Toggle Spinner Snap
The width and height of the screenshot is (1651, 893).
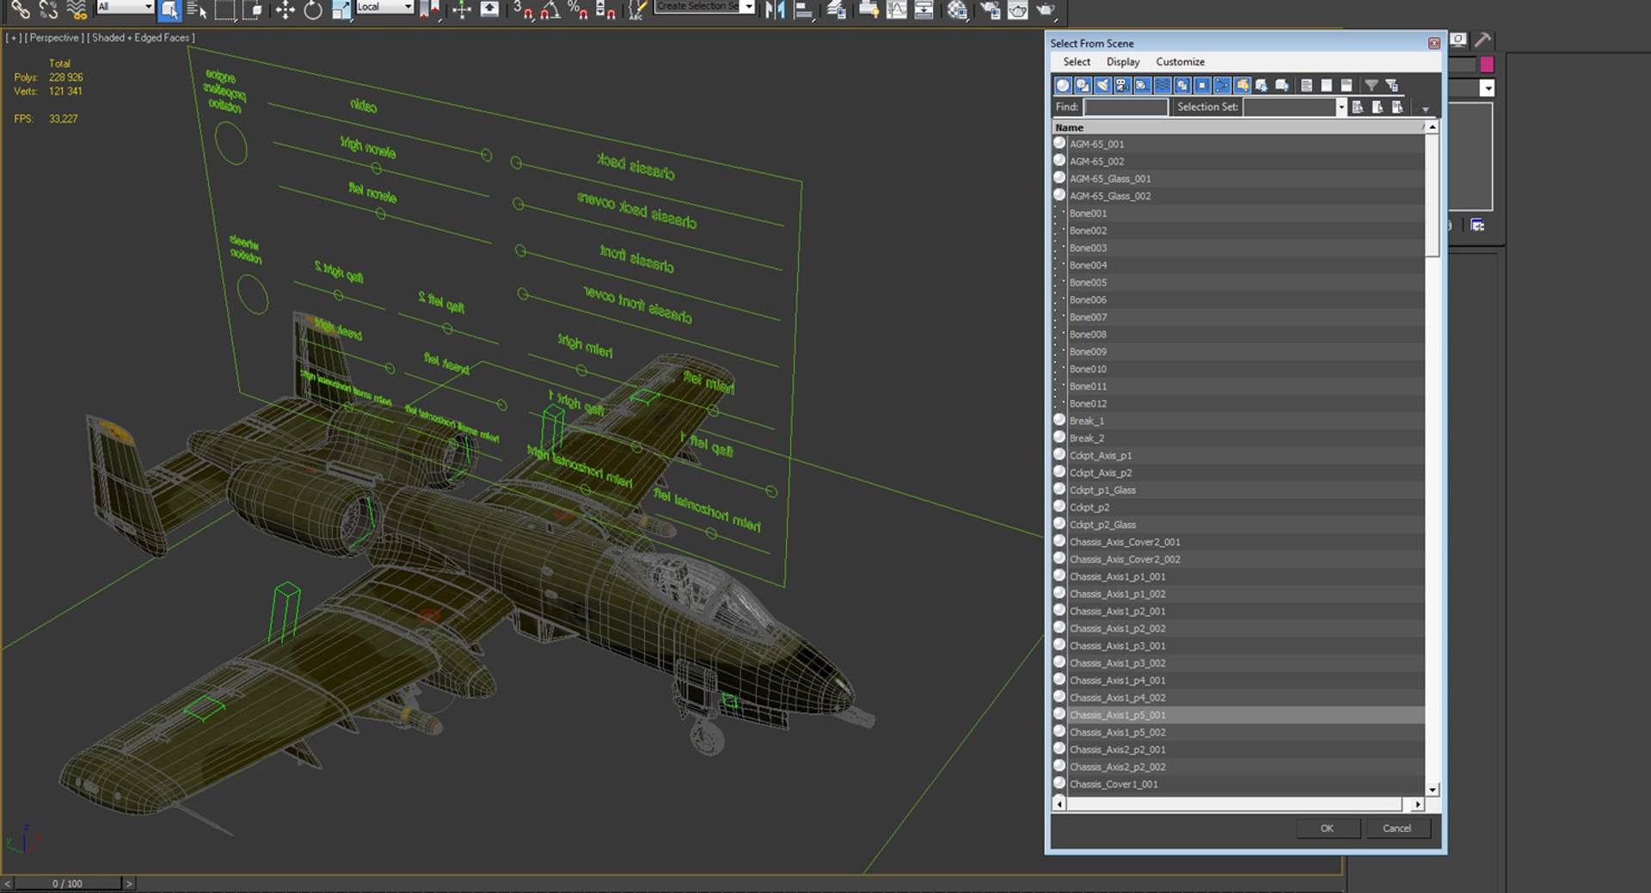tap(605, 9)
